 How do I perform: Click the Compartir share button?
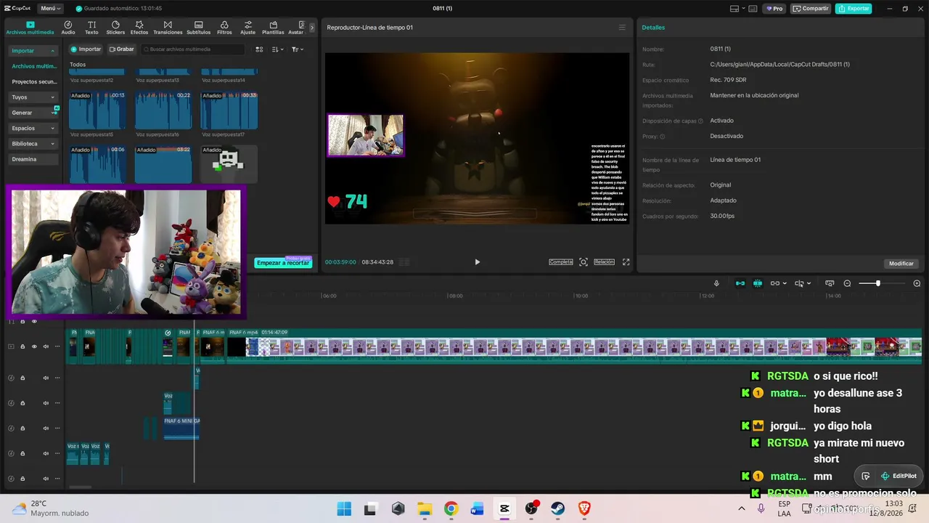811,9
